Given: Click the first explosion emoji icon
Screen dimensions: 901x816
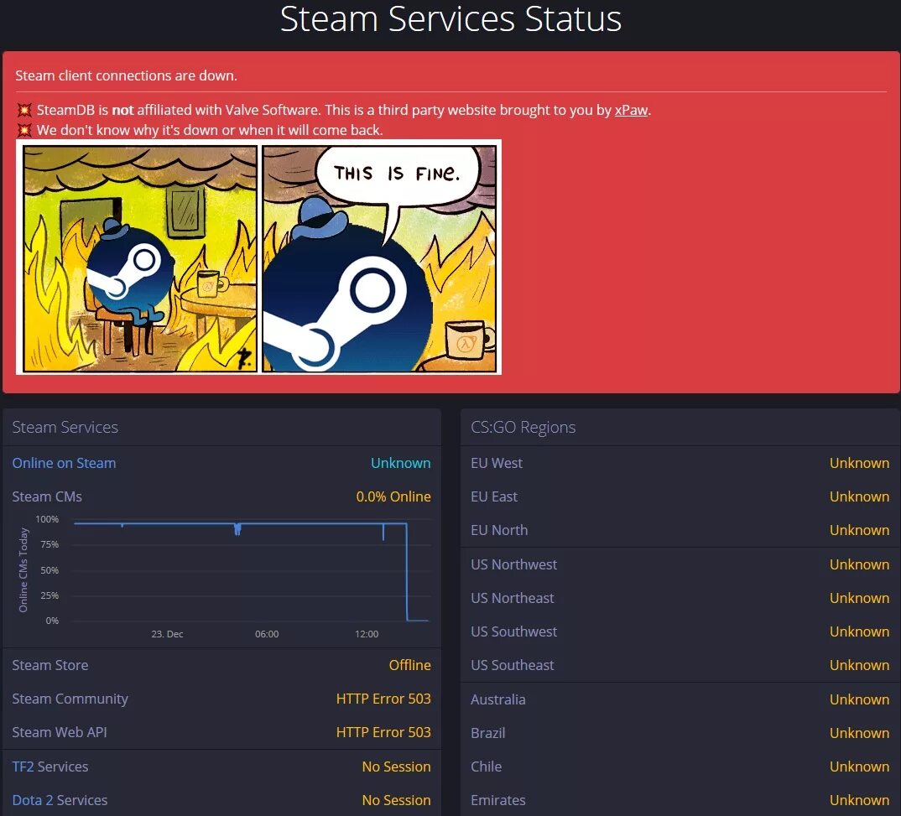Looking at the screenshot, I should [24, 110].
